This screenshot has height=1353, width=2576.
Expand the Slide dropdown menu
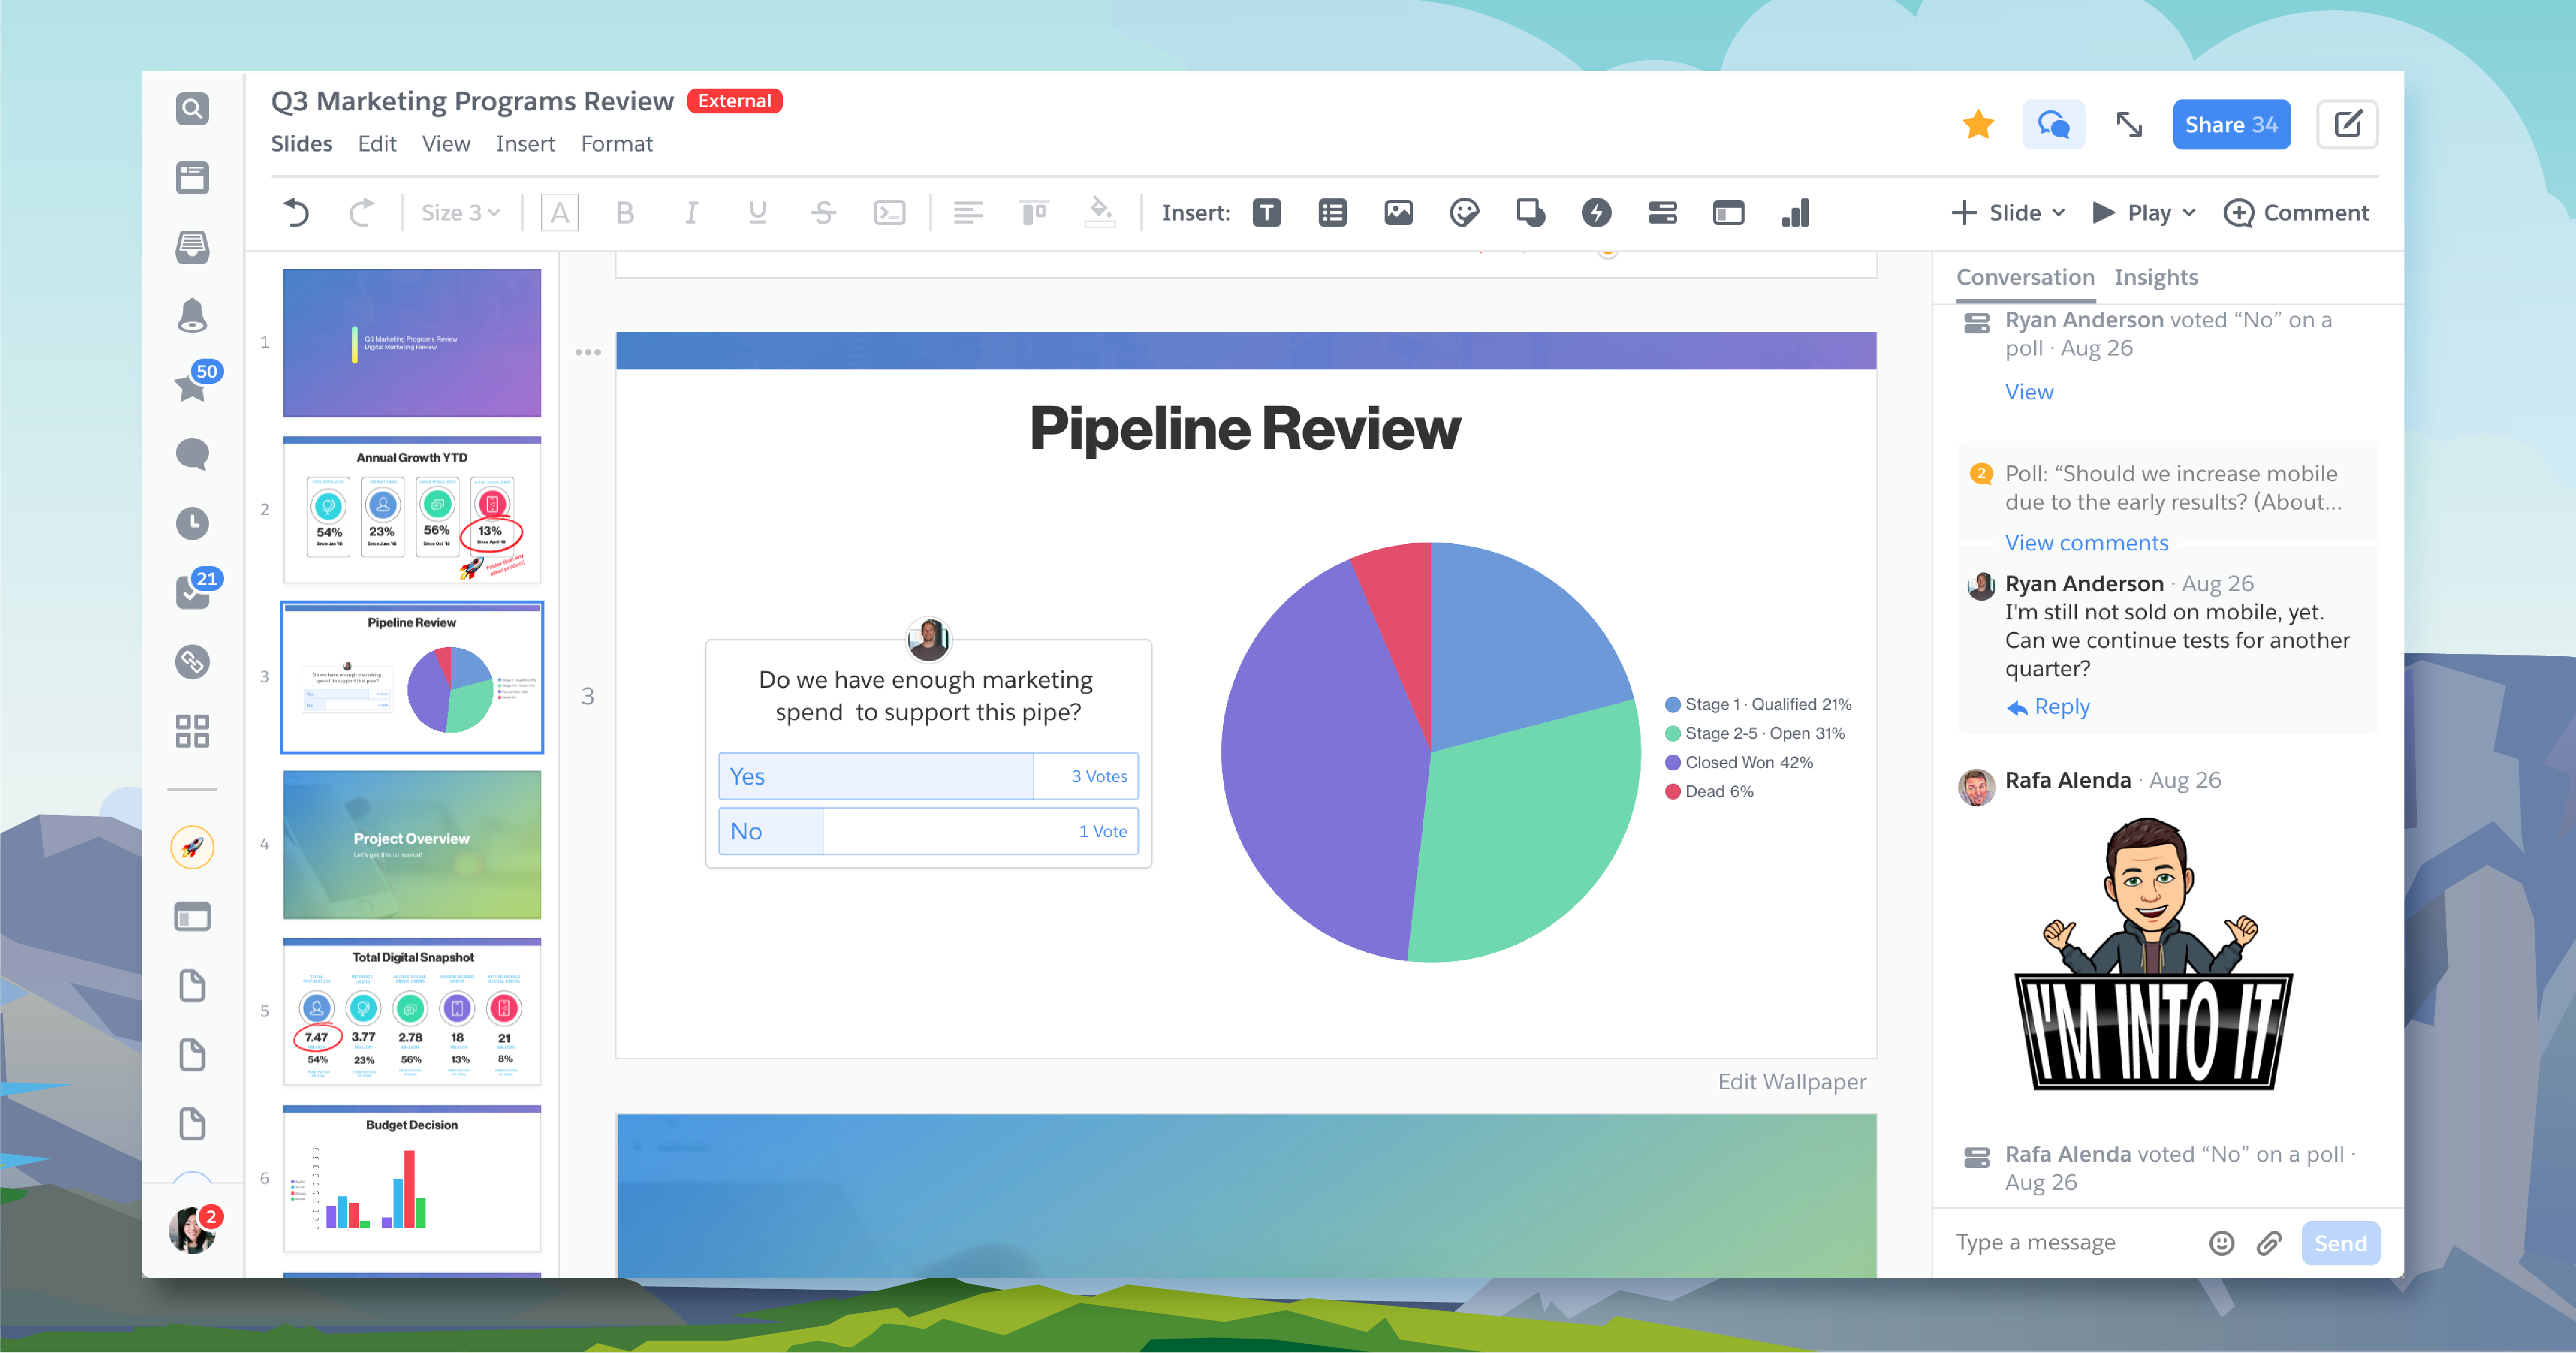(2058, 213)
